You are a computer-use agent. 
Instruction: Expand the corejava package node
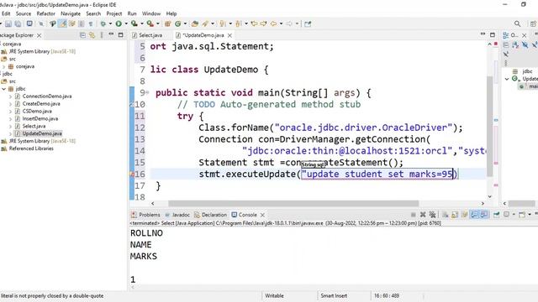(3, 66)
